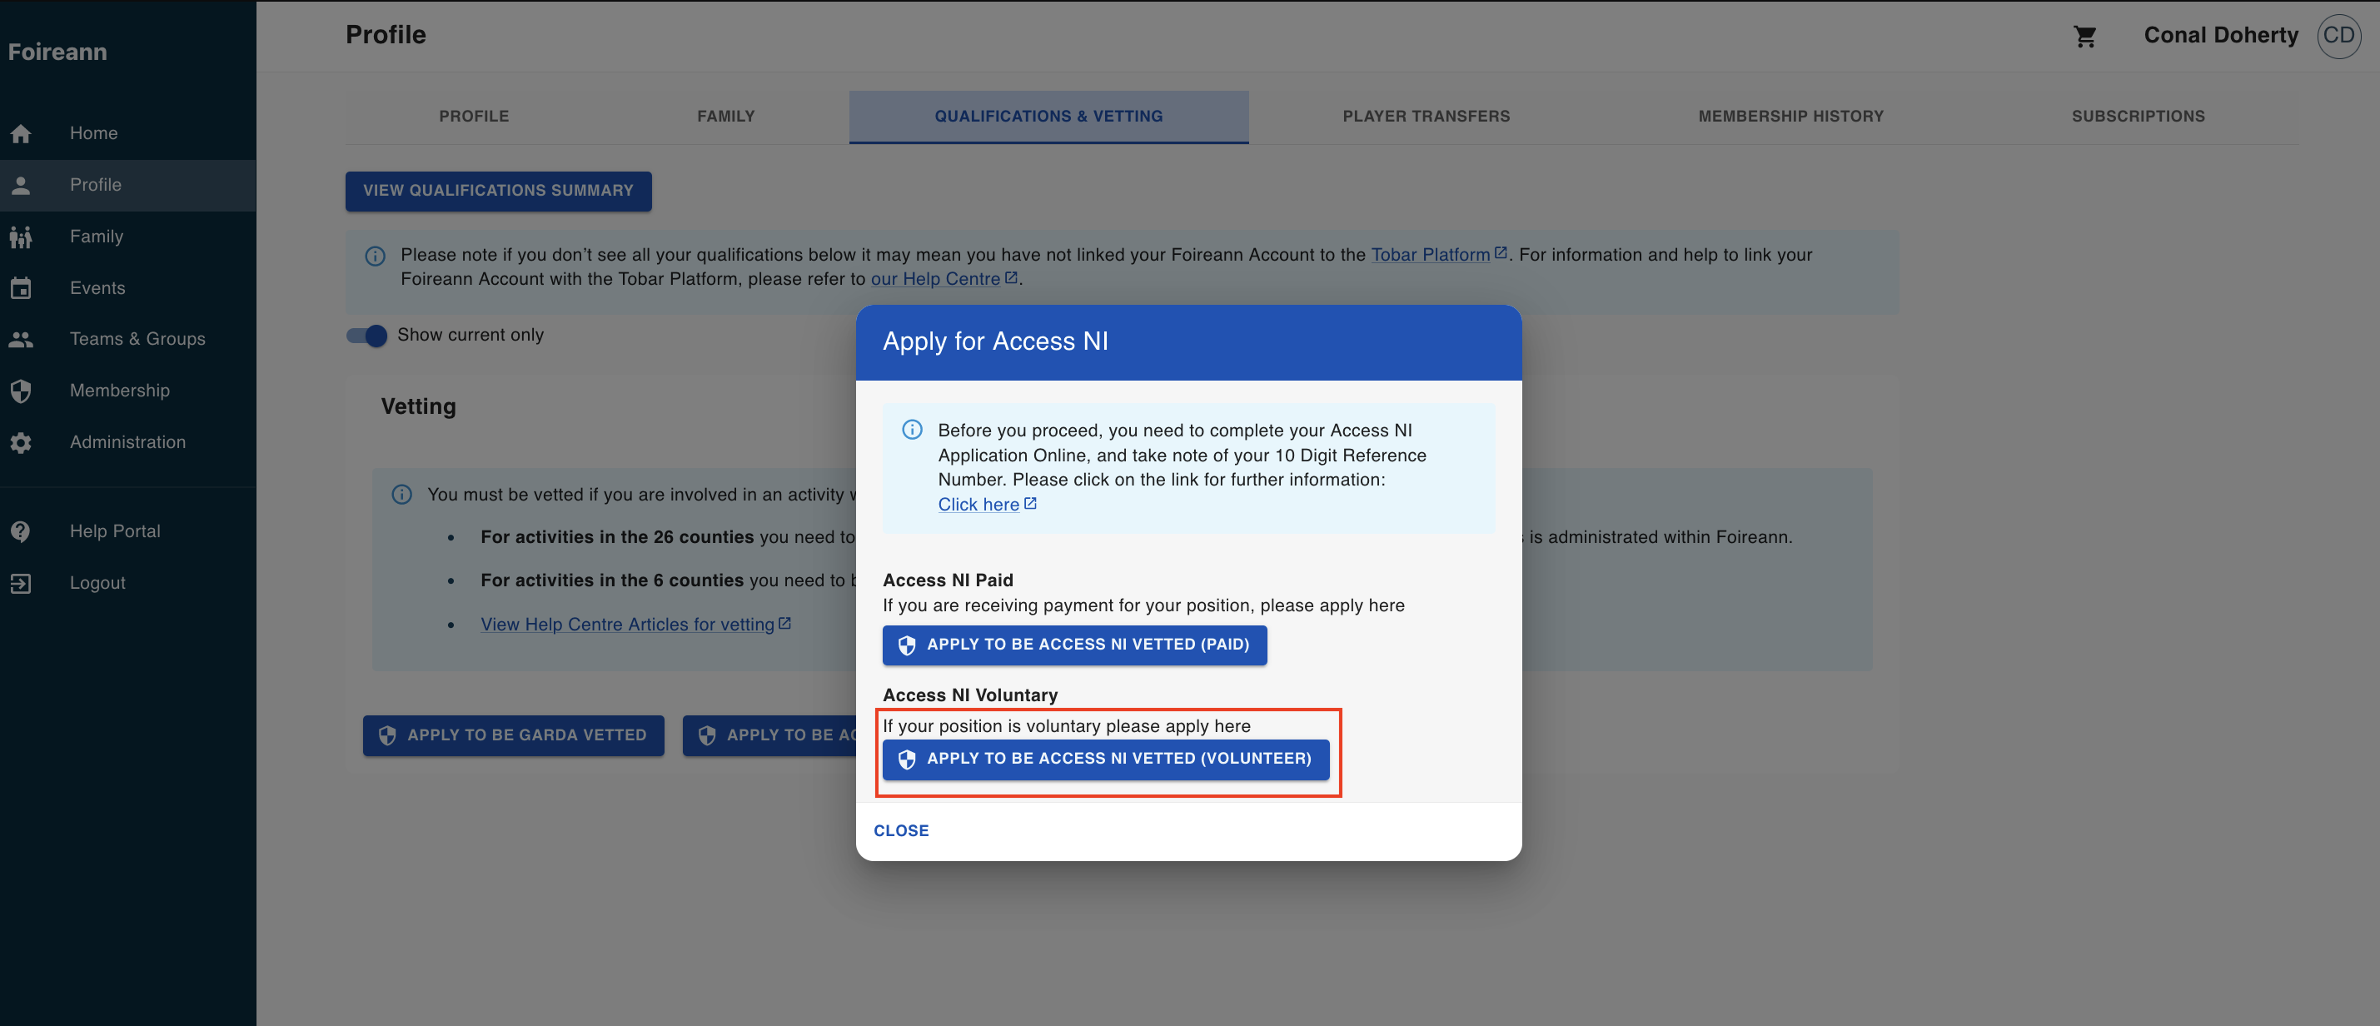
Task: Open the Click here link in dialog
Action: click(x=978, y=505)
